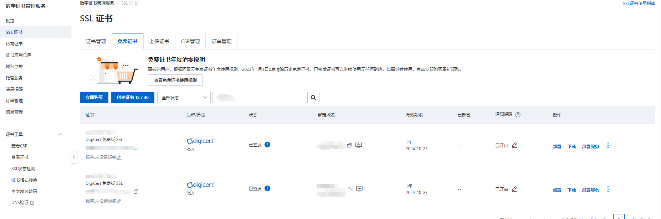Image resolution: width=661 pixels, height=219 pixels.
Task: Click the monitor icon in first row domain
Action: click(359, 145)
